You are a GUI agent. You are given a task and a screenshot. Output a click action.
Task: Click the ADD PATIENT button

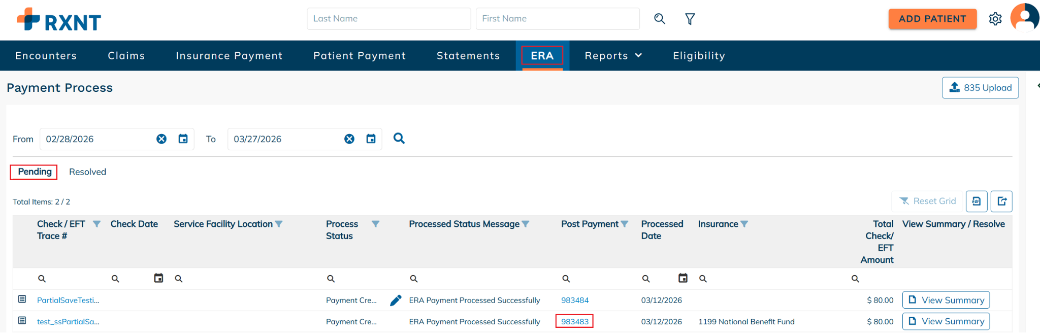click(932, 19)
